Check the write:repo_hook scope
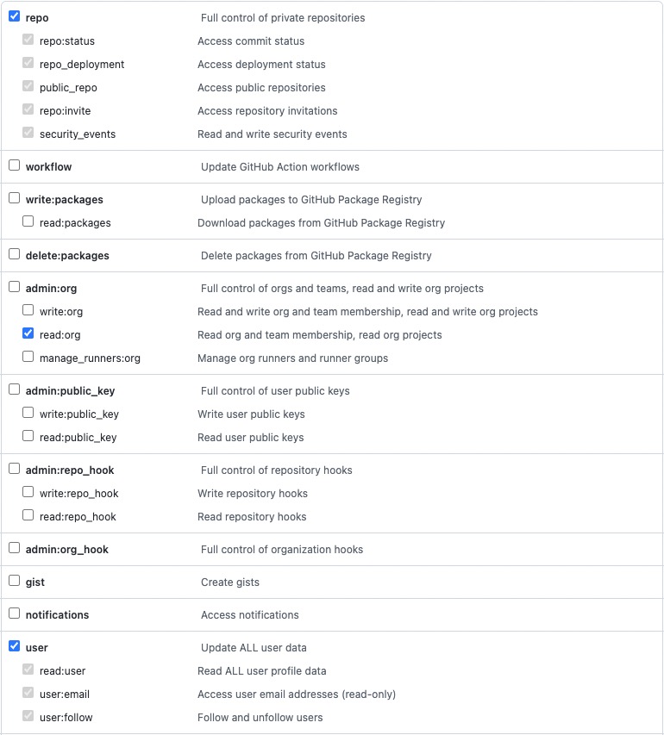The height and width of the screenshot is (735, 664). tap(28, 492)
